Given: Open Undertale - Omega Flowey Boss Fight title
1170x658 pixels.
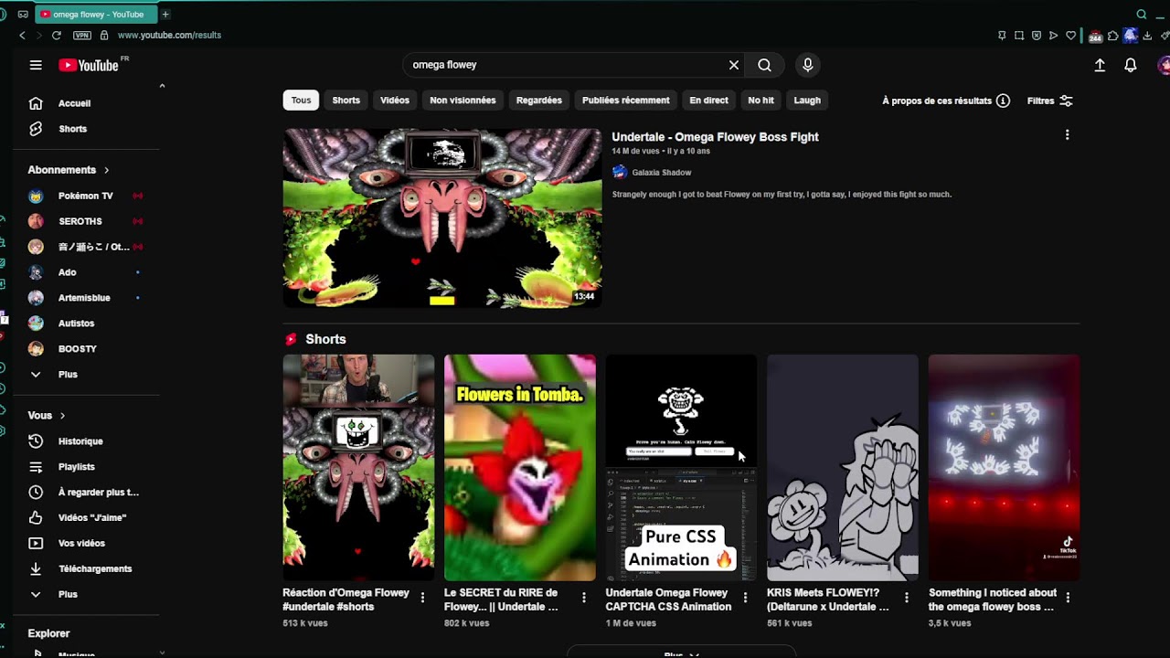Looking at the screenshot, I should click(x=715, y=137).
